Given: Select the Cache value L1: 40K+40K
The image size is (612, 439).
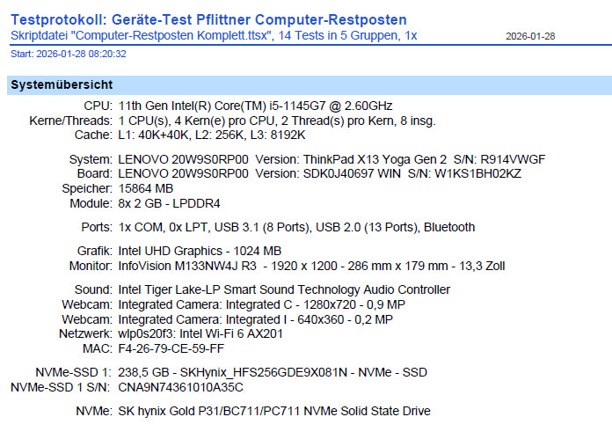Looking at the screenshot, I should point(212,135).
